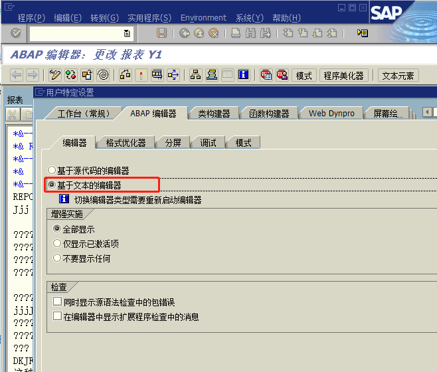This screenshot has height=372, width=437.
Task: Check 在编辑器中显示扩展程序检查中的消息 checkbox
Action: click(x=57, y=316)
